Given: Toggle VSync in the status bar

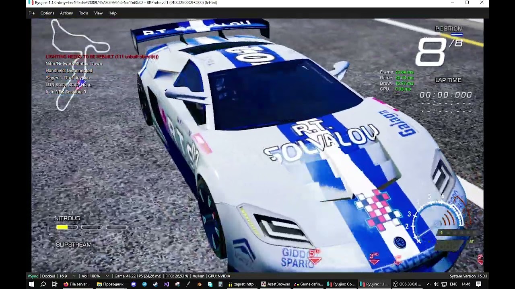Looking at the screenshot, I should click(33, 276).
